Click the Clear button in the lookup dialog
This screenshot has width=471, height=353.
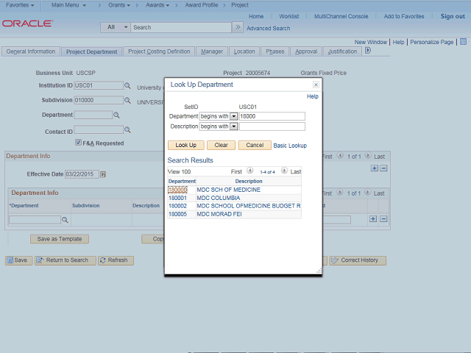(221, 146)
